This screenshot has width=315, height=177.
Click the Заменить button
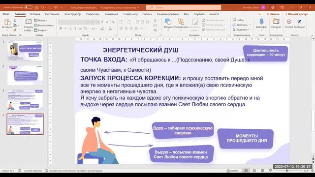pos(240,25)
